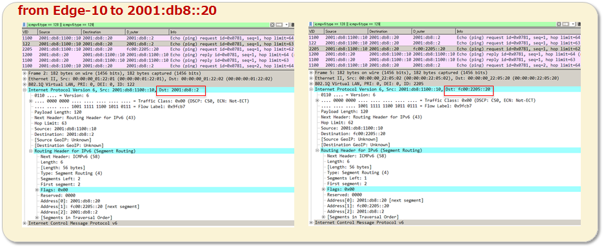
Task: Select VID 122 packet row in Frame 5 capture
Action: [445, 44]
